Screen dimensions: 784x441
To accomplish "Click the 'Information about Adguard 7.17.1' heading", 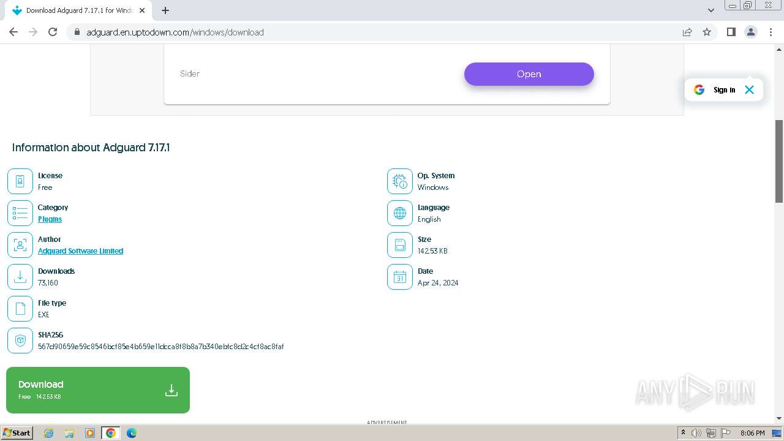I will [91, 148].
